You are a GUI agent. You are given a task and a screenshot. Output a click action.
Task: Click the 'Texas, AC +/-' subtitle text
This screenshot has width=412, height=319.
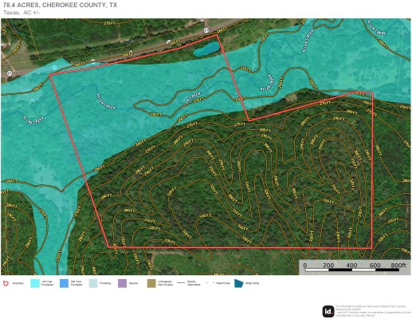[x=22, y=13]
